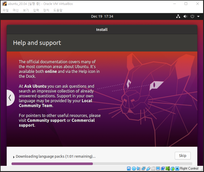
Task: Open the 장치 menu
Action: [46, 10]
